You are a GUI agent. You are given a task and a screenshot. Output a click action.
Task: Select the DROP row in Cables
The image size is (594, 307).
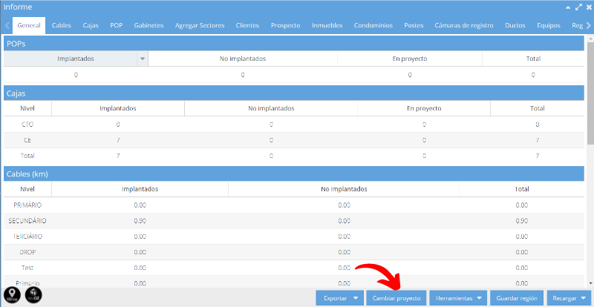294,251
